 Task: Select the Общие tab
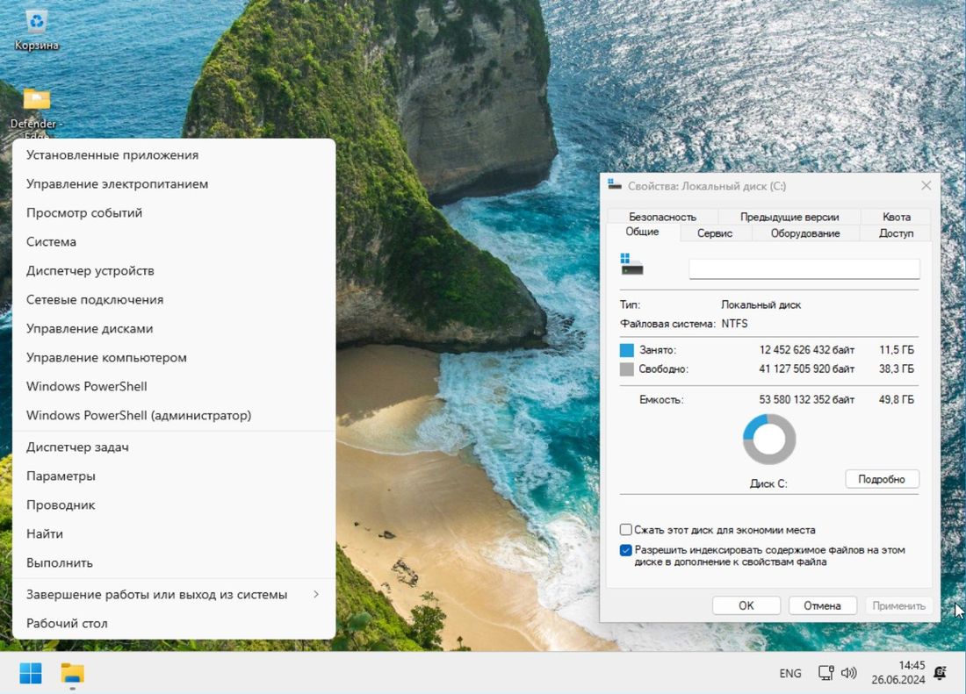point(643,232)
